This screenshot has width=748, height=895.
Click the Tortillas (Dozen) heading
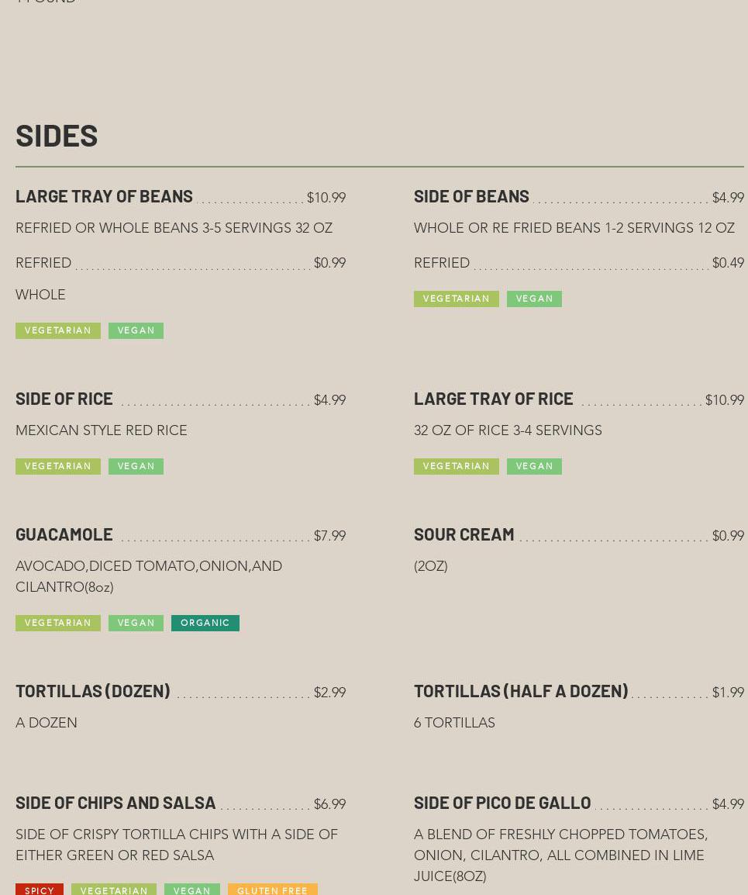[92, 691]
